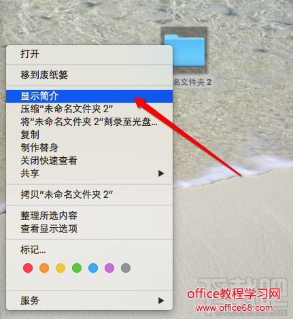Image resolution: width=293 pixels, height=319 pixels.
Task: Select 拷贝"未命名文件夹 2" entry
Action: (x=89, y=195)
